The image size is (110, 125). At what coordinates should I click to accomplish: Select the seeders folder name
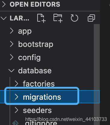[x=37, y=110]
